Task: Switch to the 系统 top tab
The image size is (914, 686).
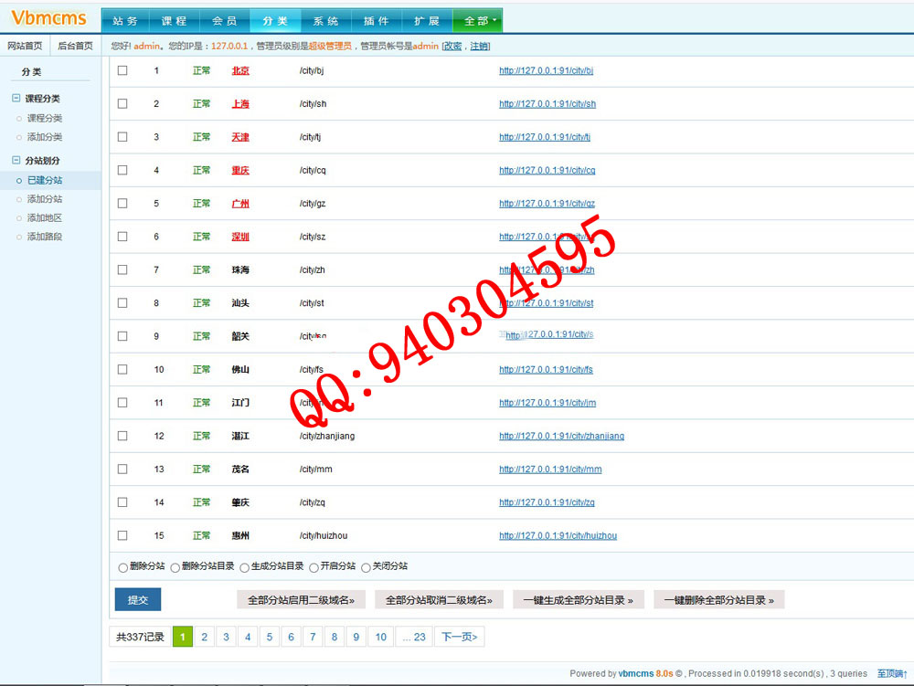Action: tap(325, 21)
